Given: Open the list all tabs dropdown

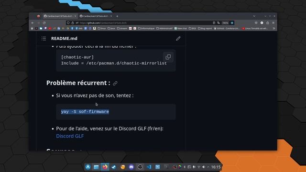Looking at the screenshot, I should coord(254,16).
